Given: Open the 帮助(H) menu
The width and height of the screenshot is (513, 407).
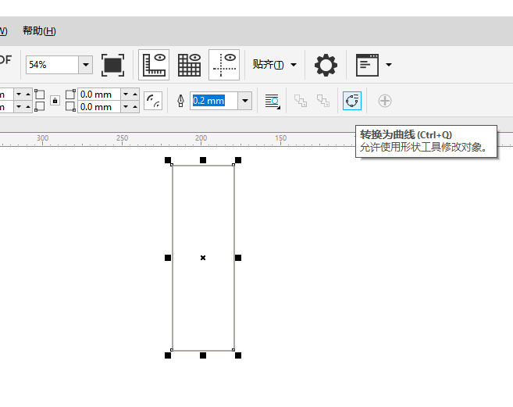Looking at the screenshot, I should [39, 31].
